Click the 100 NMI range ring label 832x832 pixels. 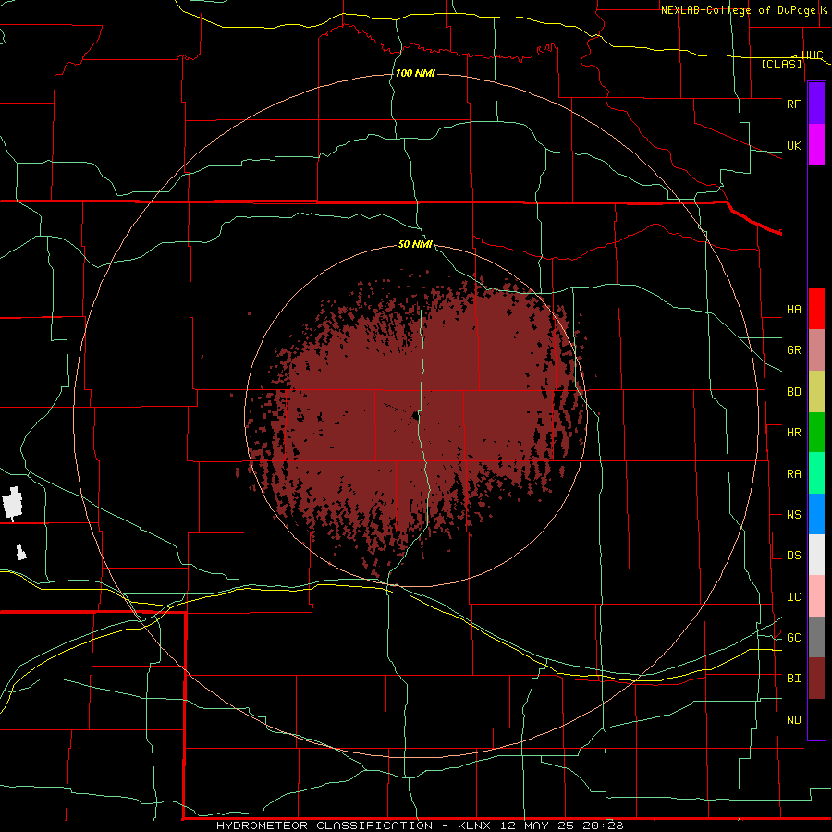tap(415, 73)
